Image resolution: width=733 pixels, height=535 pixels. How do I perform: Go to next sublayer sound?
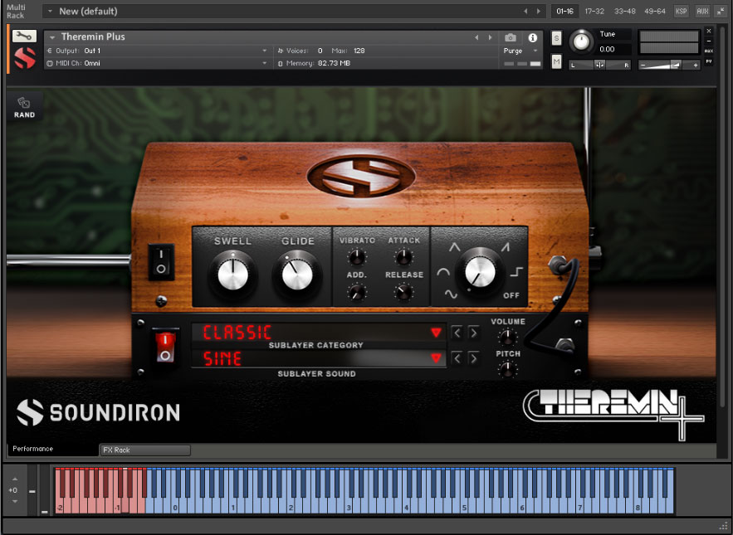point(473,358)
